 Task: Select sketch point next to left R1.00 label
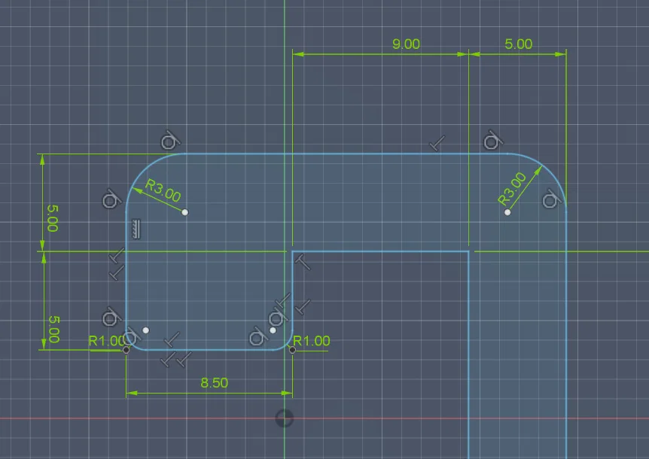126,350
